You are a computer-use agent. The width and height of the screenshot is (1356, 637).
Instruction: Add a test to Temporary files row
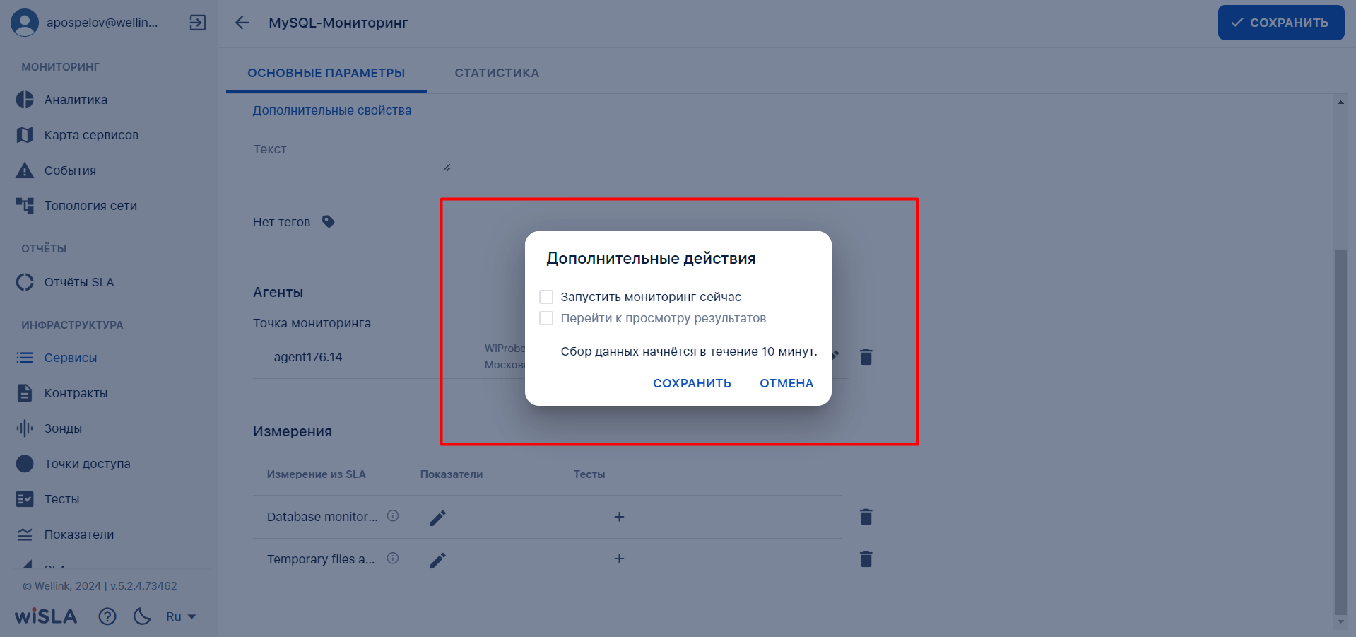pyautogui.click(x=619, y=559)
